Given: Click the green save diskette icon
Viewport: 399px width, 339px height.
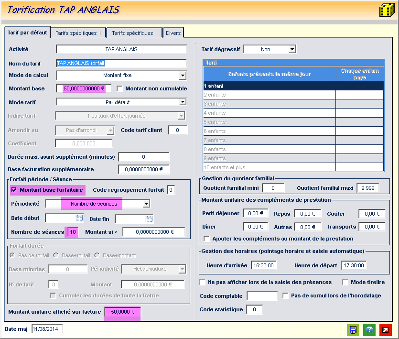Looking at the screenshot, I should 353,330.
